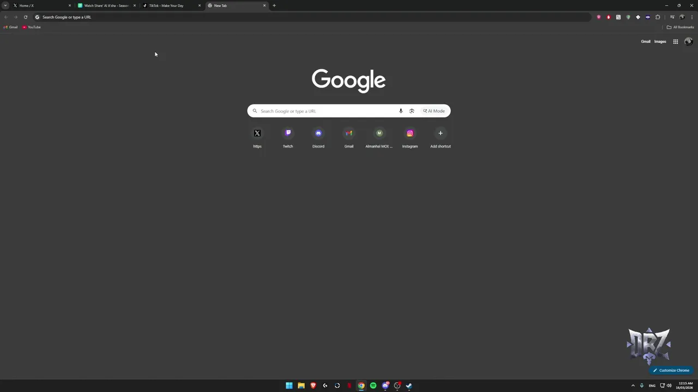
Task: Open the Instagram shortcut
Action: tap(410, 138)
